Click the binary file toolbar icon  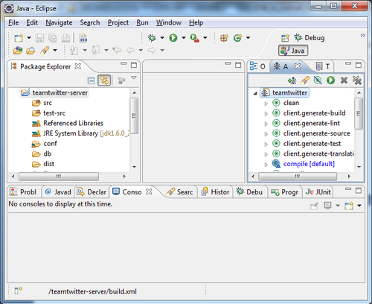tap(83, 38)
